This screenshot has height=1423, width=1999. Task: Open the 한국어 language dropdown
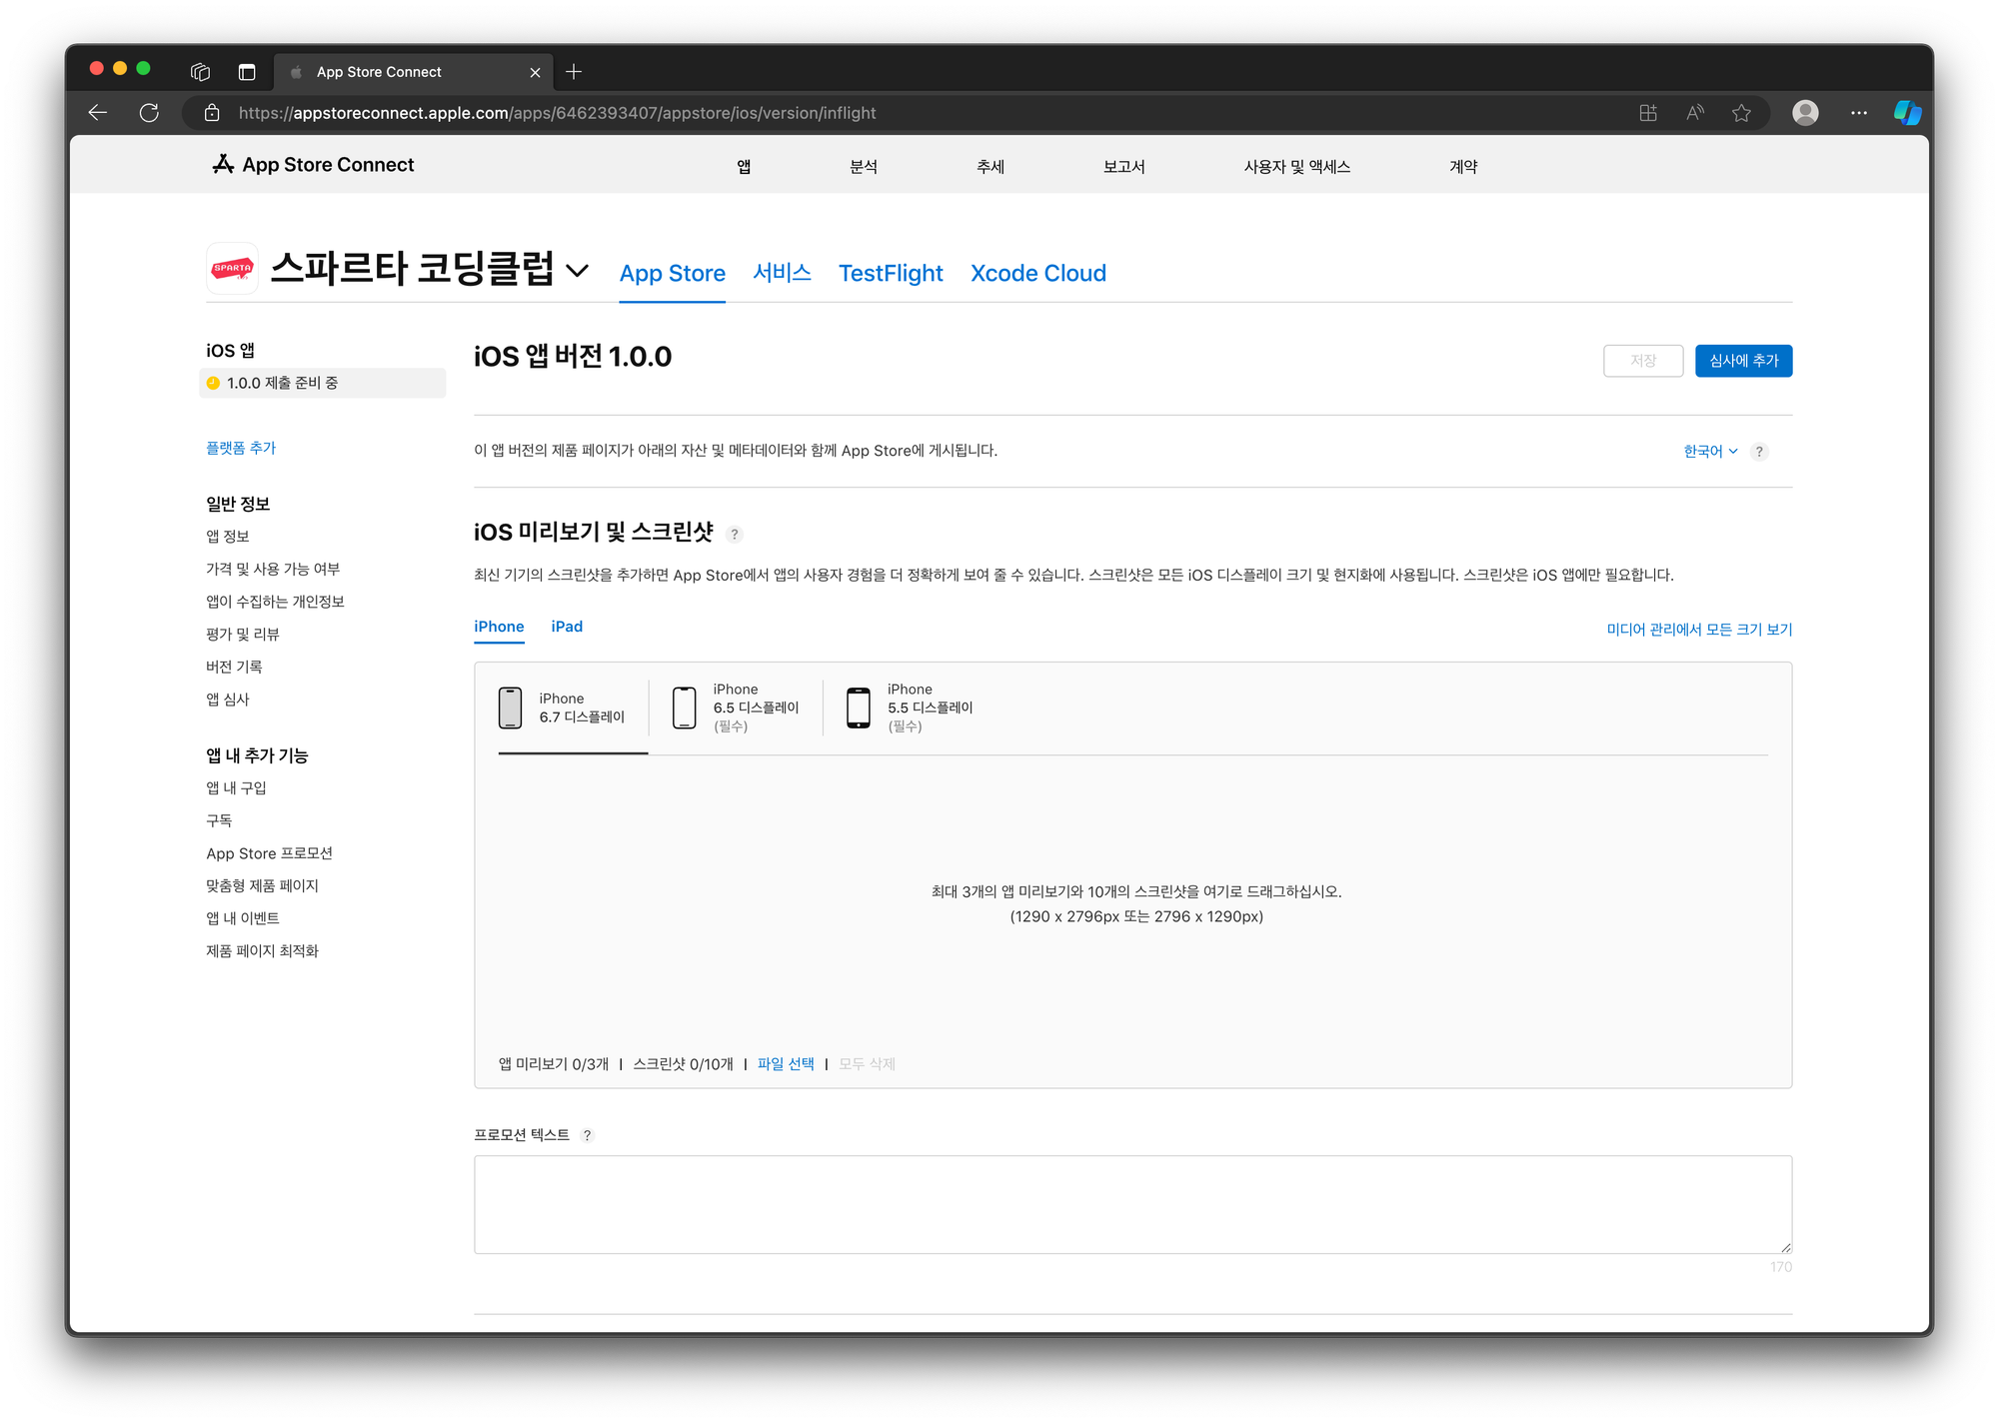coord(1710,452)
